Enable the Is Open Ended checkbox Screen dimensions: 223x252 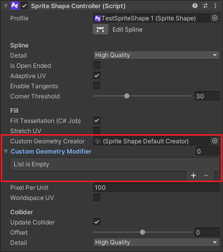[97, 65]
